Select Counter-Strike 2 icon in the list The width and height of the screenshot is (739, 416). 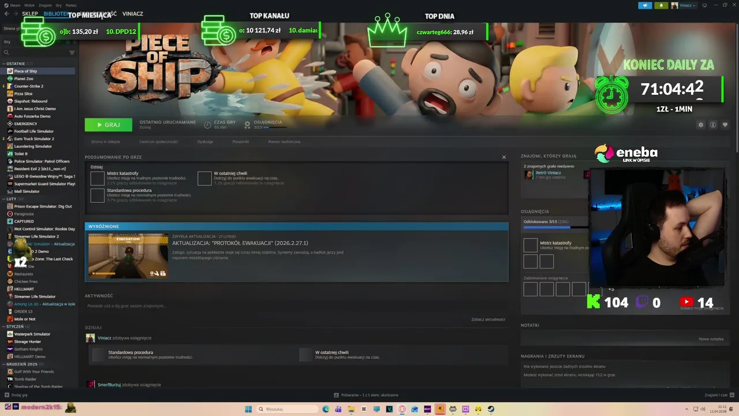10,86
